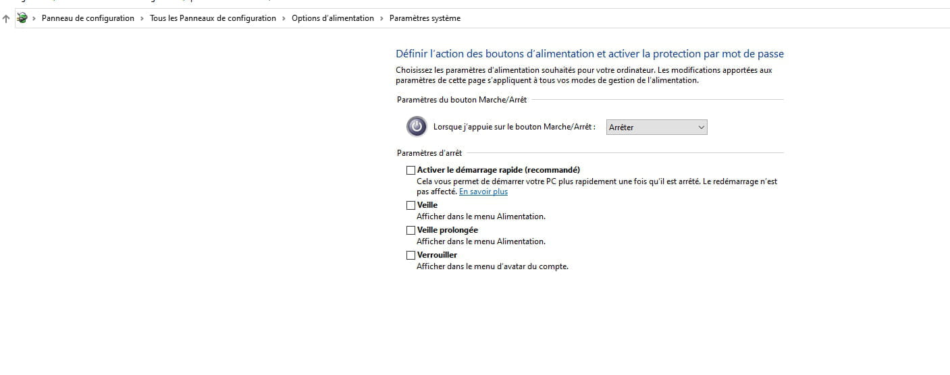Click the Control Panel icon in address bar
950x375 pixels.
tap(22, 18)
